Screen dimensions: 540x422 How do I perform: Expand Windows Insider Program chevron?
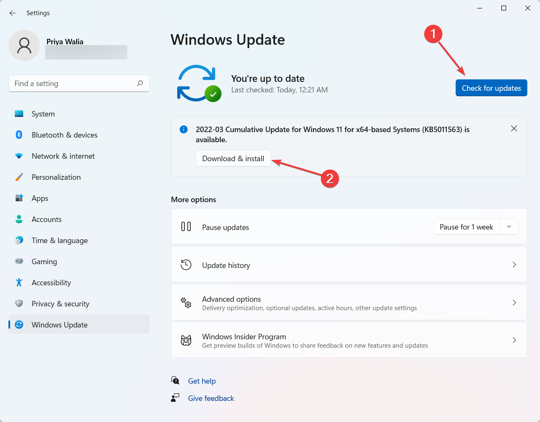[x=514, y=340]
